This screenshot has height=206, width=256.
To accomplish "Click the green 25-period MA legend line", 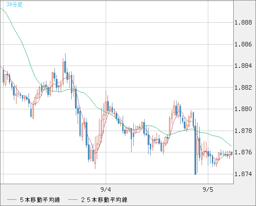I will [x=73, y=200].
